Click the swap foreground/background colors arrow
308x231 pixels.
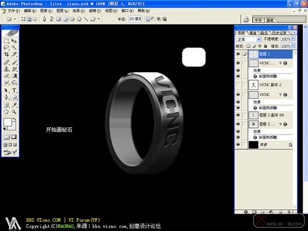pyautogui.click(x=14, y=119)
